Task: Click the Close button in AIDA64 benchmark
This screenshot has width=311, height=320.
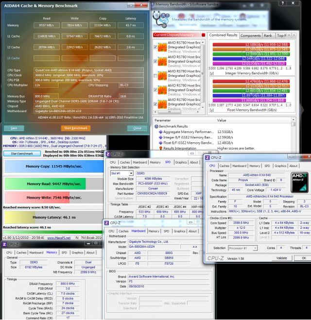Action: point(137,128)
